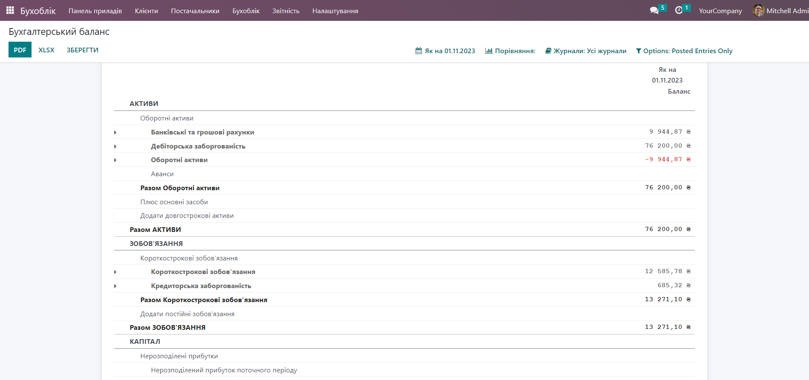The width and height of the screenshot is (809, 380).
Task: Click the calendar icon for report date
Action: (x=419, y=51)
